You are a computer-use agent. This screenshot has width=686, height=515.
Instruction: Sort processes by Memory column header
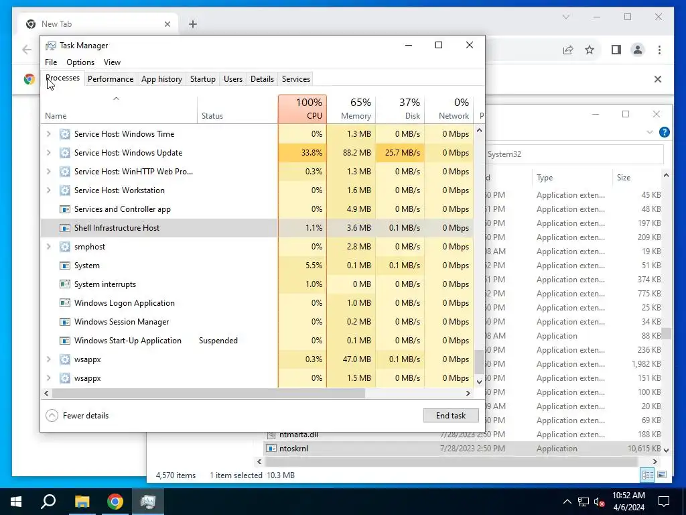pyautogui.click(x=351, y=109)
